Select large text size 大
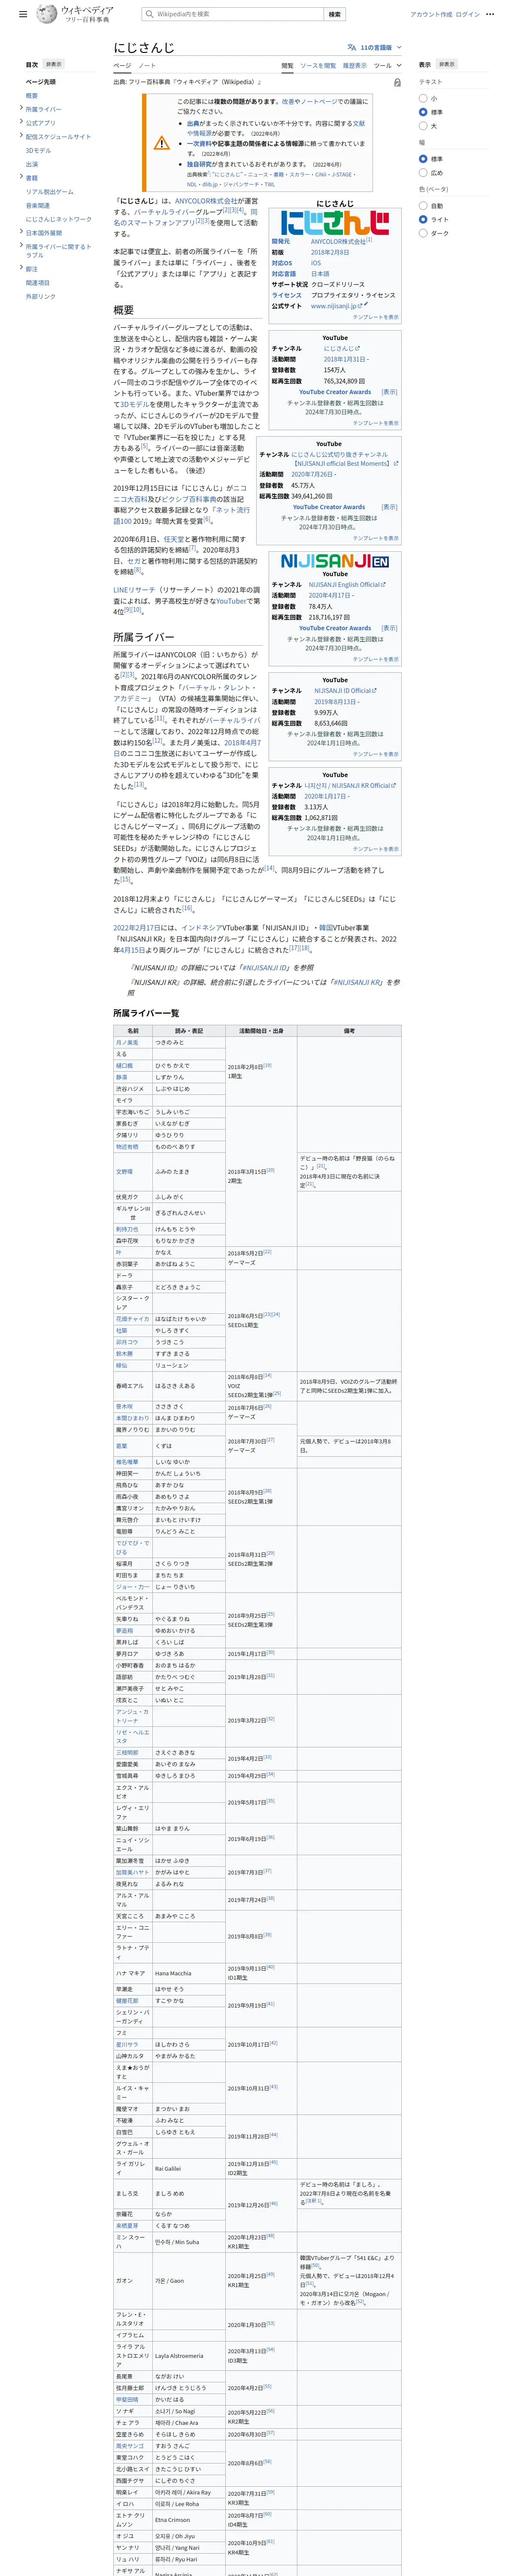The width and height of the screenshot is (515, 2576). tap(423, 126)
